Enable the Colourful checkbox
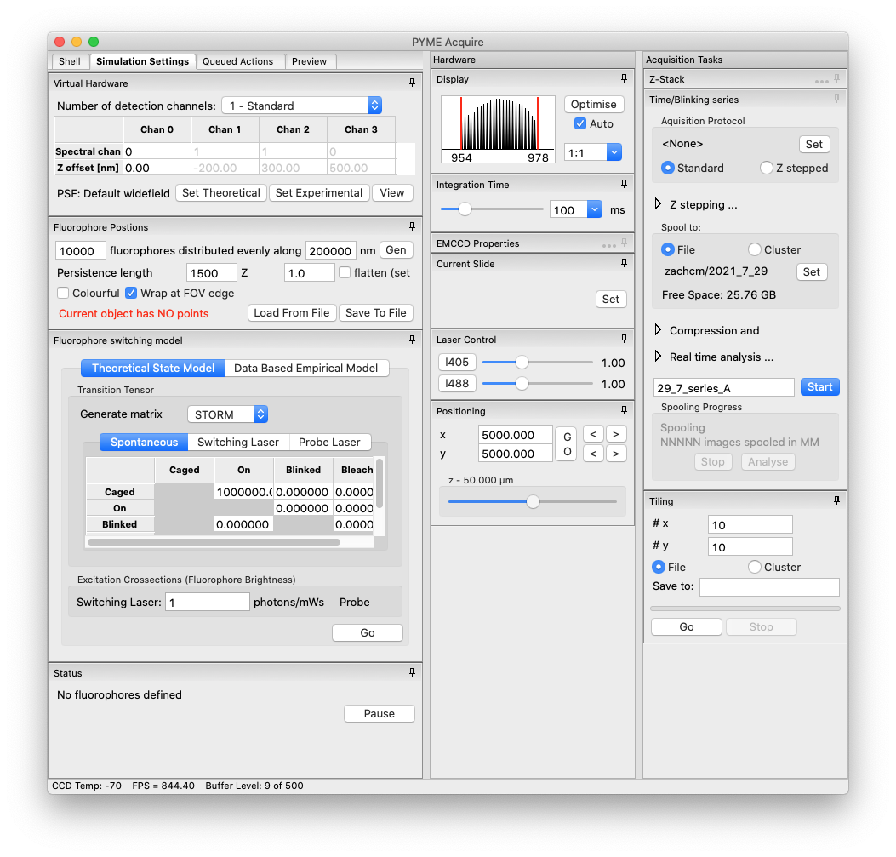 click(63, 292)
